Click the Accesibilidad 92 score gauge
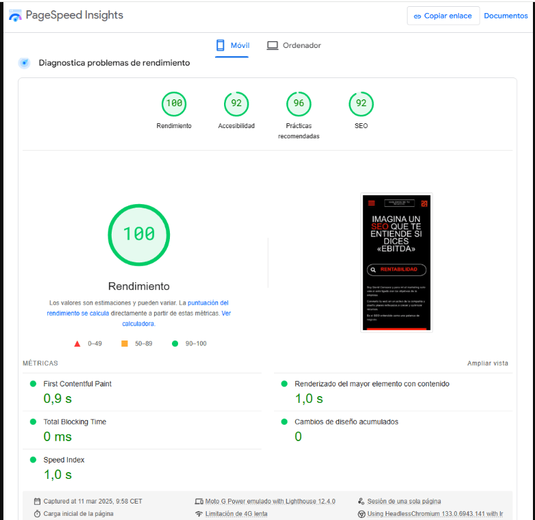This screenshot has height=520, width=535. point(236,103)
